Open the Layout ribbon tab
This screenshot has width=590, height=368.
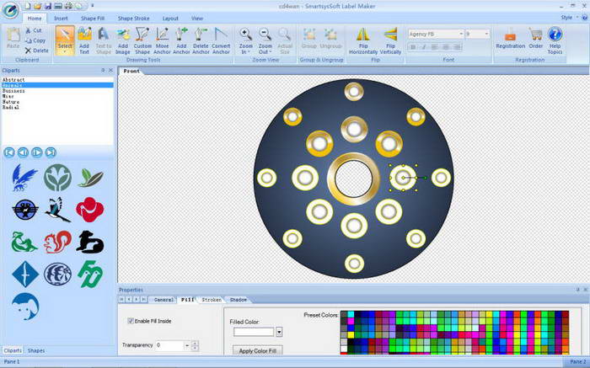tap(170, 18)
